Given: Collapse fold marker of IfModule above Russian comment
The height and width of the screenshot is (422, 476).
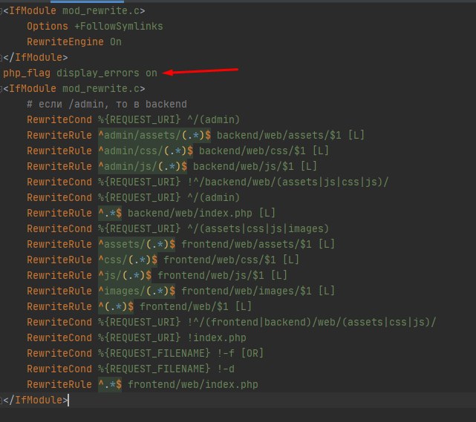Looking at the screenshot, I should point(1,89).
